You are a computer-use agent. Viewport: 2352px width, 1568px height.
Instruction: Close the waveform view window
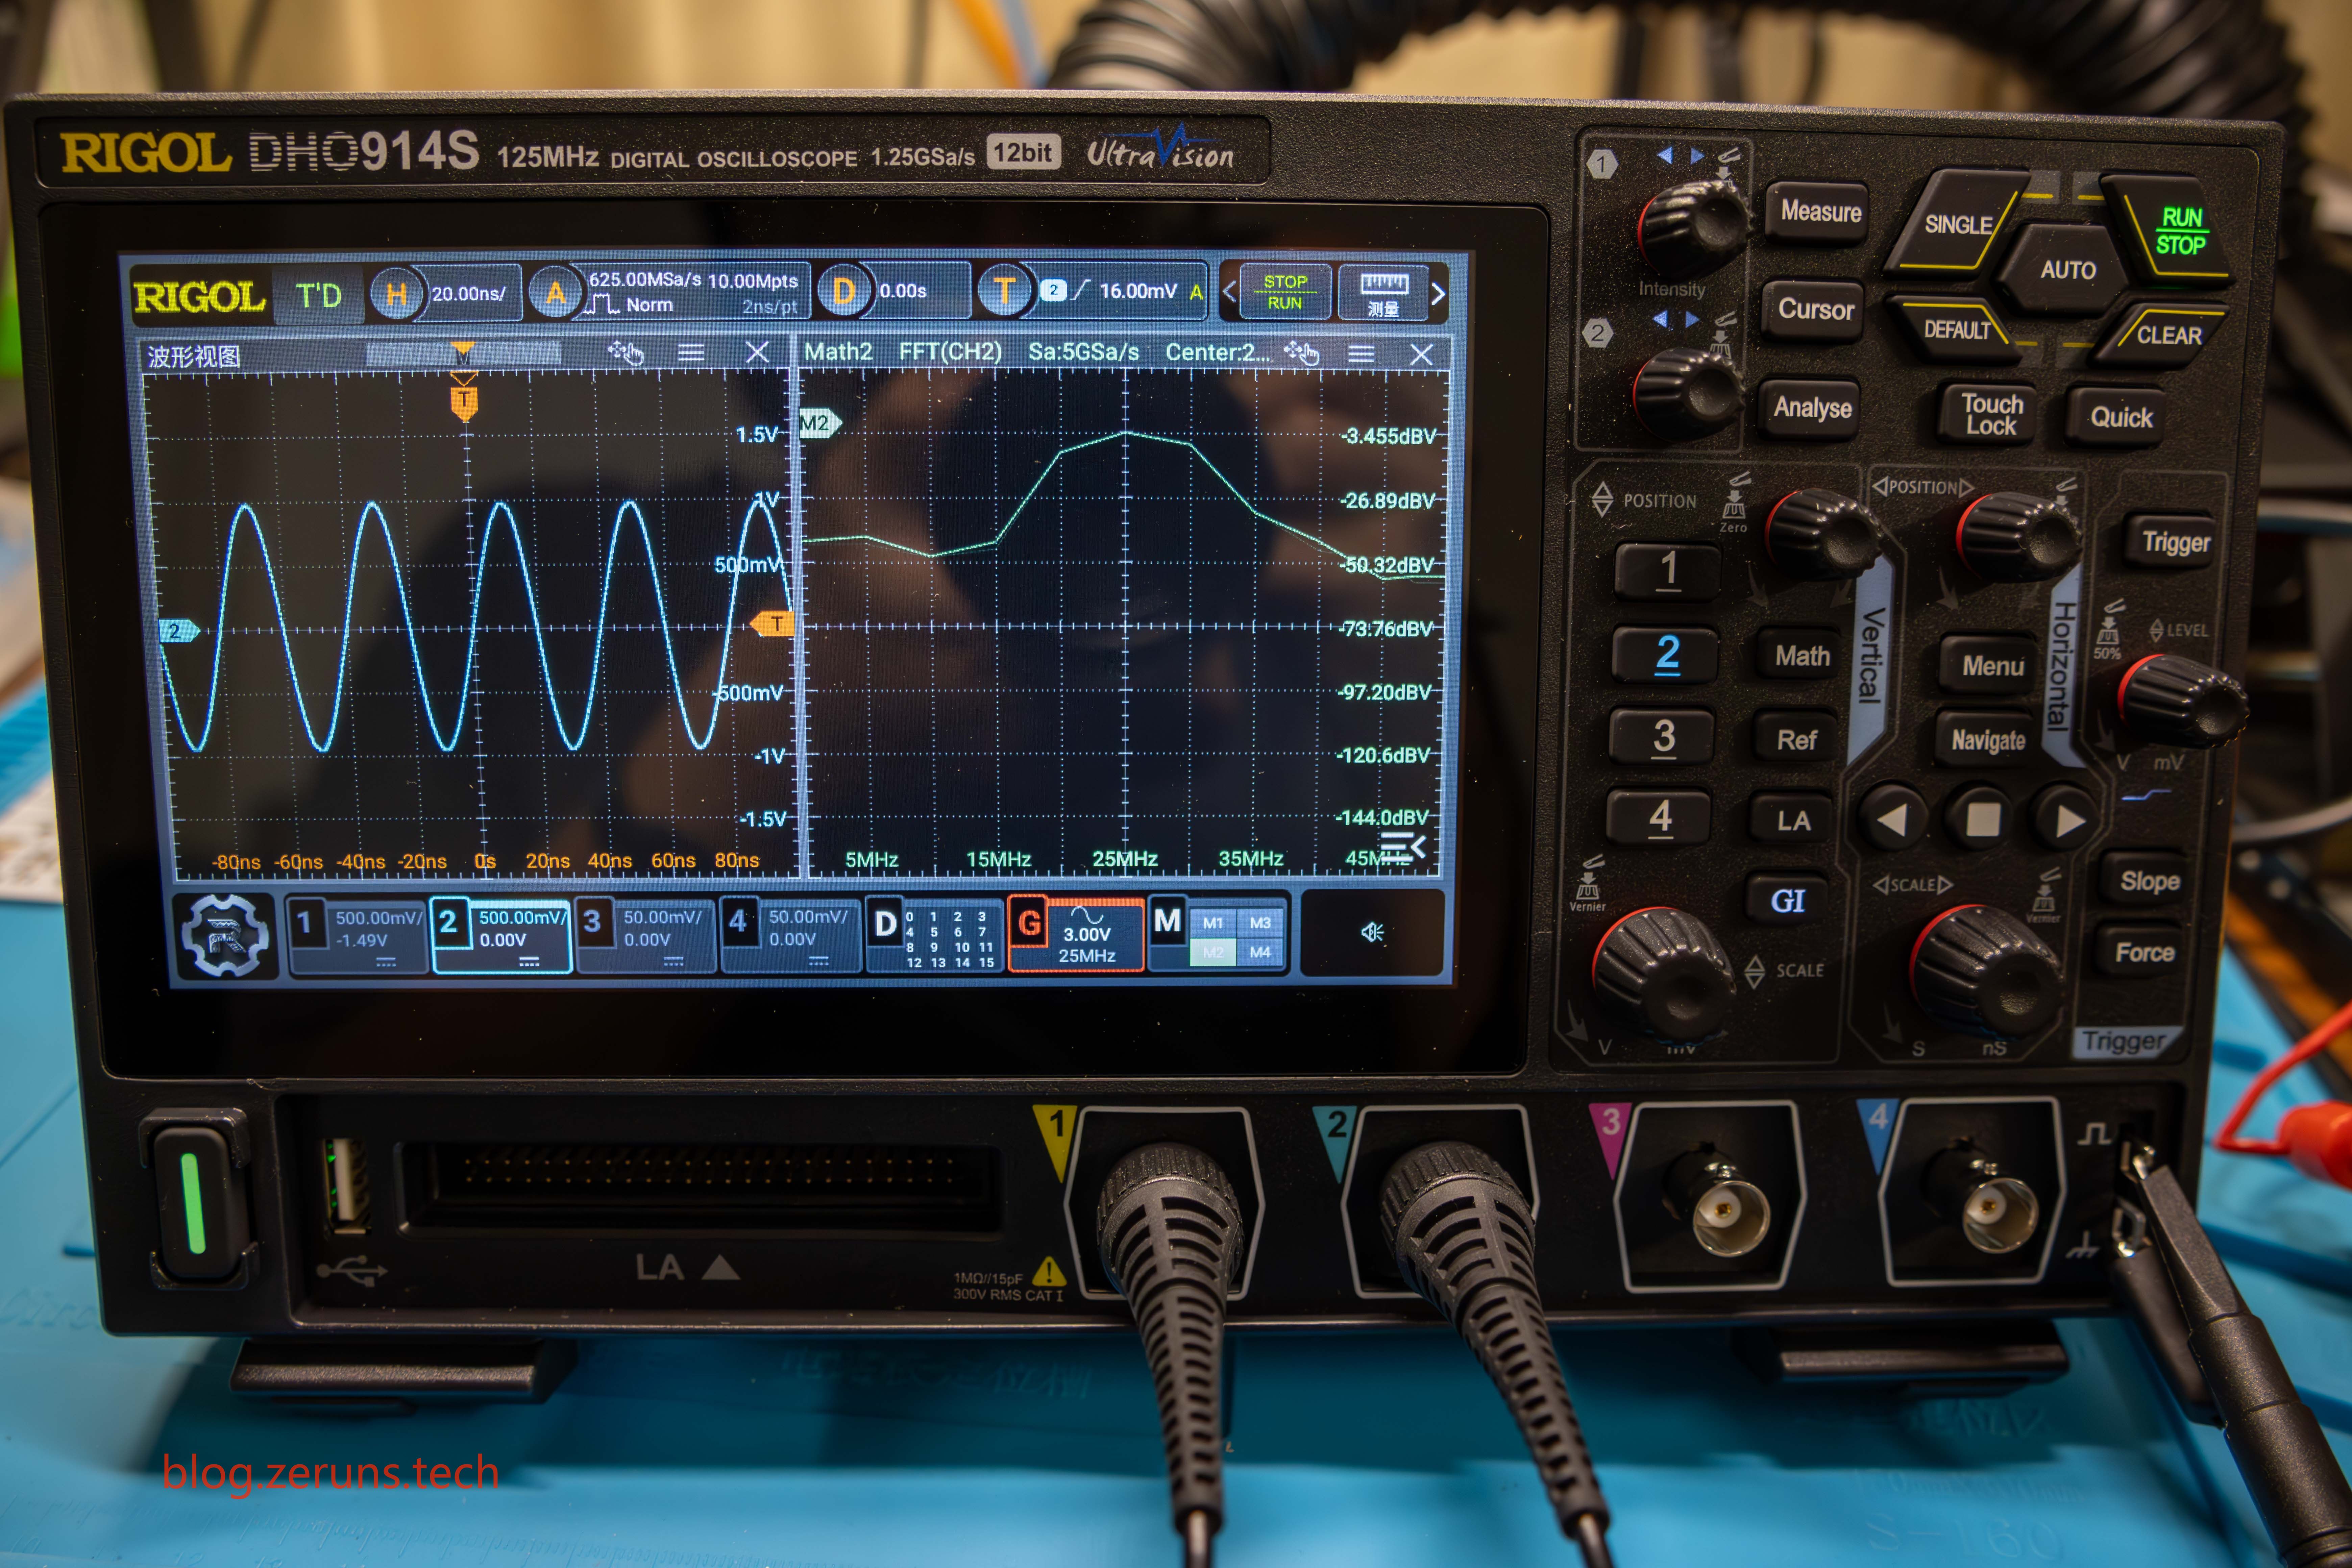tap(757, 352)
